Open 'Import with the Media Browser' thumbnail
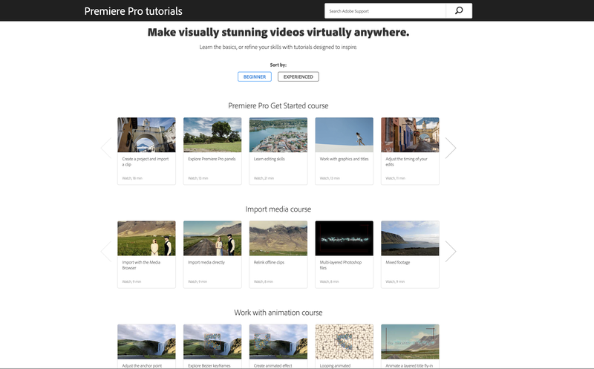This screenshot has width=594, height=369. tap(146, 238)
